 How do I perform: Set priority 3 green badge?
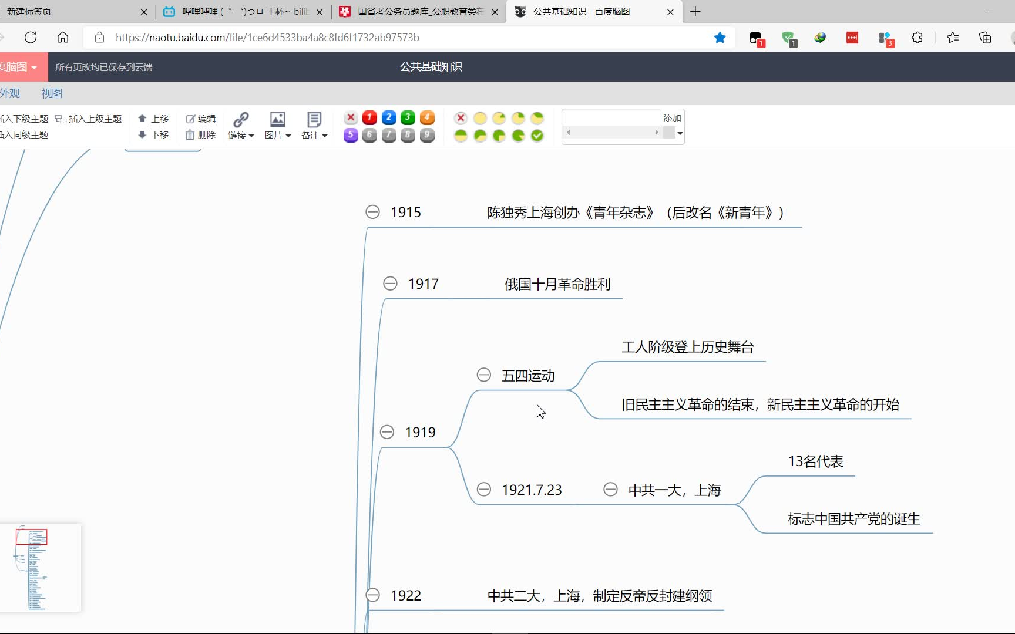coord(408,117)
